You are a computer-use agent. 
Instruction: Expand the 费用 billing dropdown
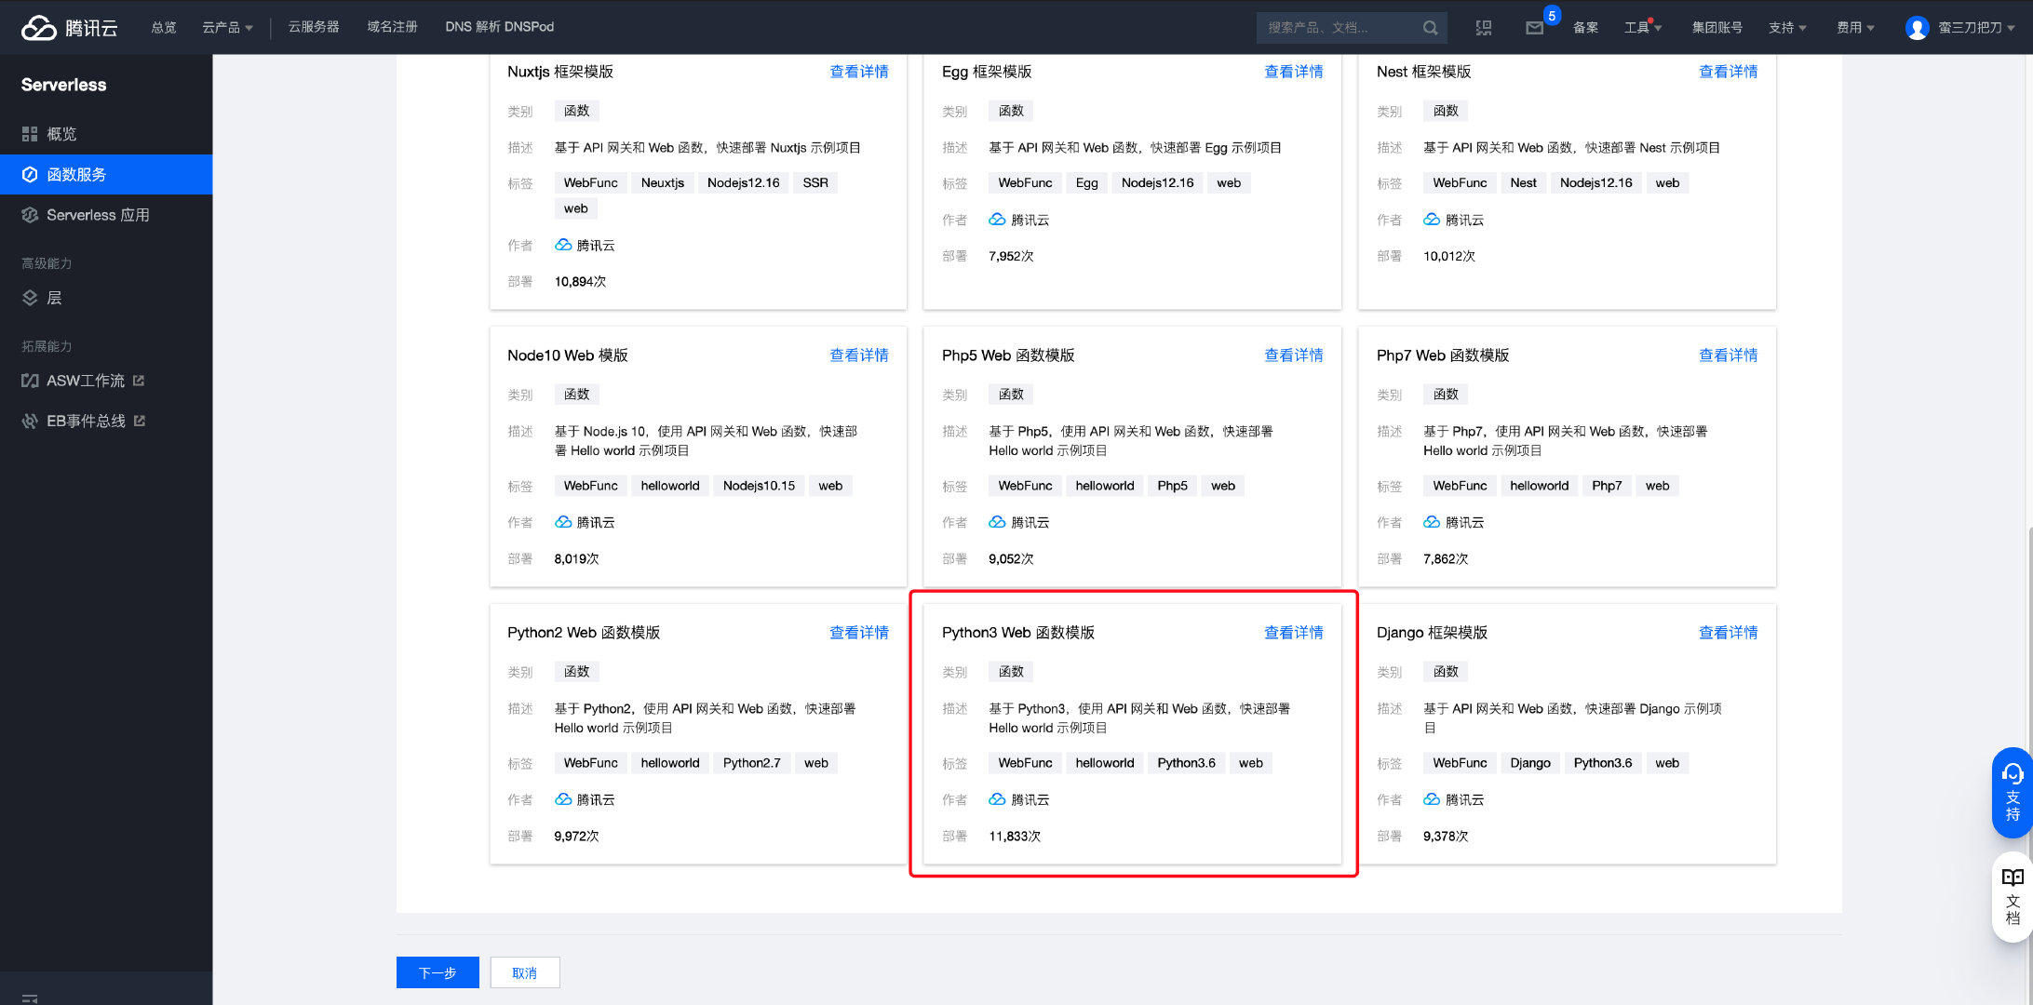click(x=1854, y=28)
